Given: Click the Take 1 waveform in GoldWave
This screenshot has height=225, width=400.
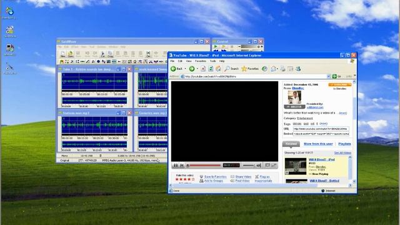Looking at the screenshot, I should click(x=94, y=82).
